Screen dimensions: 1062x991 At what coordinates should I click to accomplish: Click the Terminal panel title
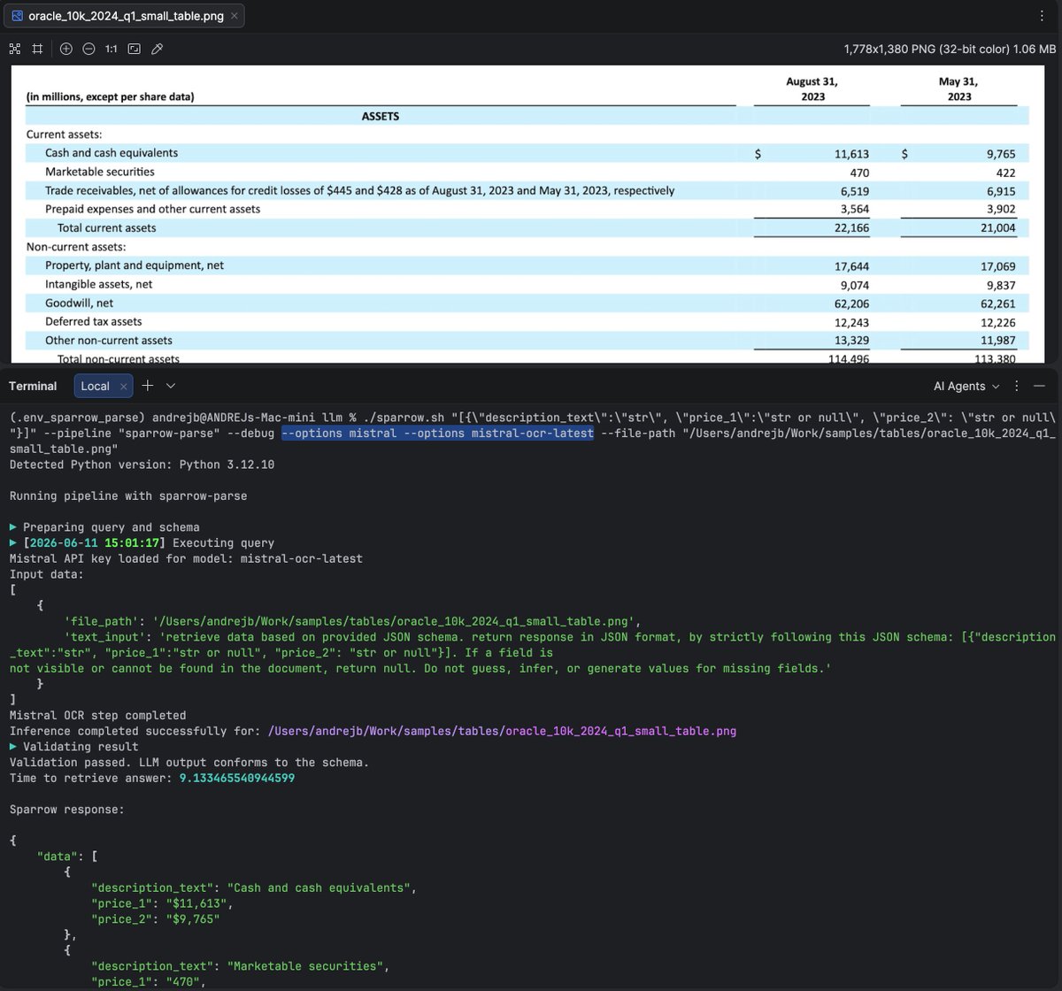pyautogui.click(x=33, y=386)
